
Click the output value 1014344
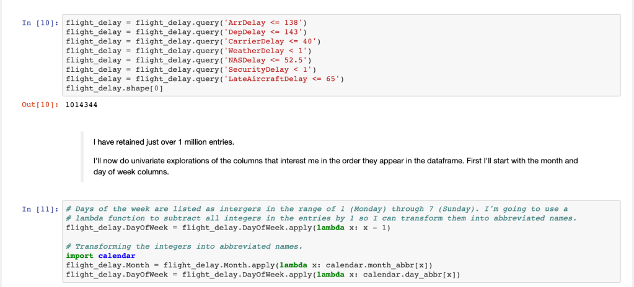[x=81, y=105]
